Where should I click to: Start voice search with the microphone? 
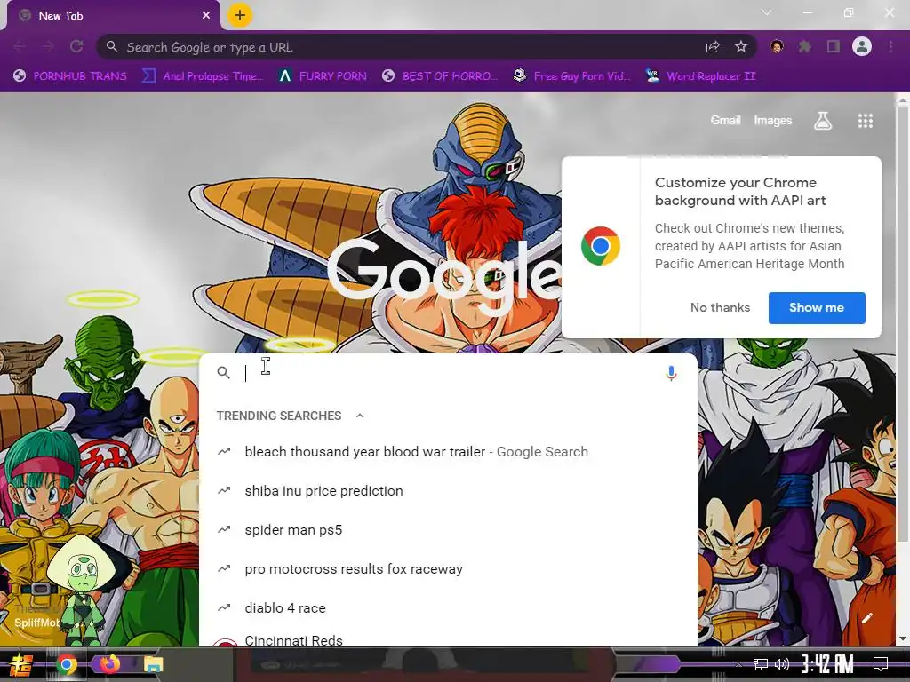click(x=671, y=373)
